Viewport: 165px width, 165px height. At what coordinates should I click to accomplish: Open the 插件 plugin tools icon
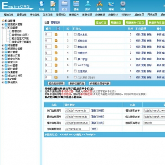pyautogui.click(x=99, y=4)
